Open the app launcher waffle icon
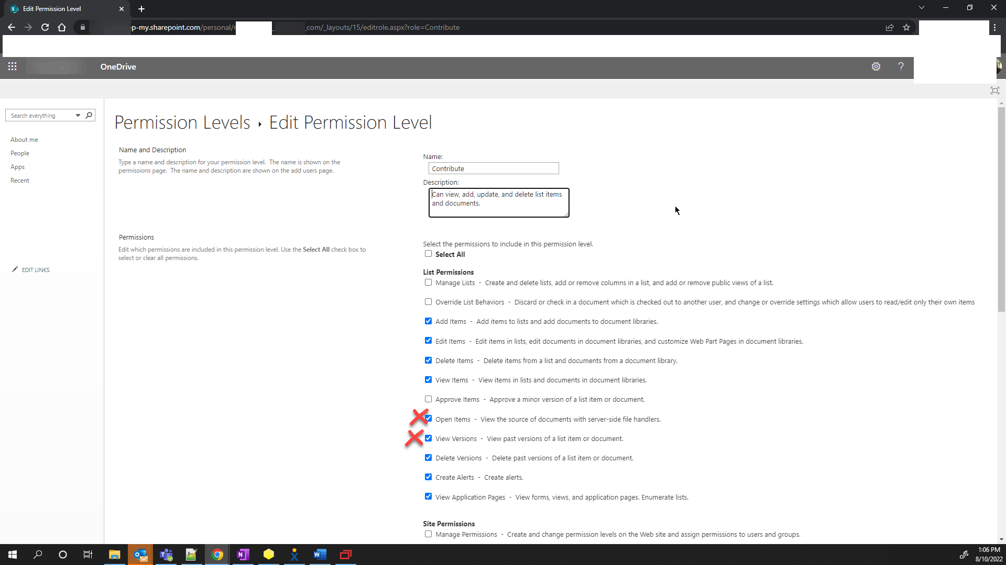The width and height of the screenshot is (1006, 565). (x=12, y=66)
